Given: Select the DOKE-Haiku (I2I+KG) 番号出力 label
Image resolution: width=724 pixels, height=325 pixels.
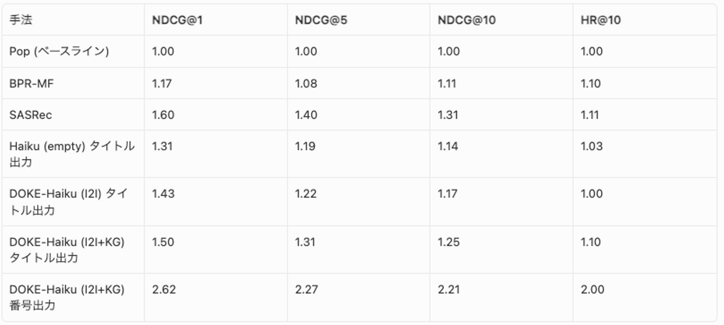Looking at the screenshot, I should click(x=67, y=297).
